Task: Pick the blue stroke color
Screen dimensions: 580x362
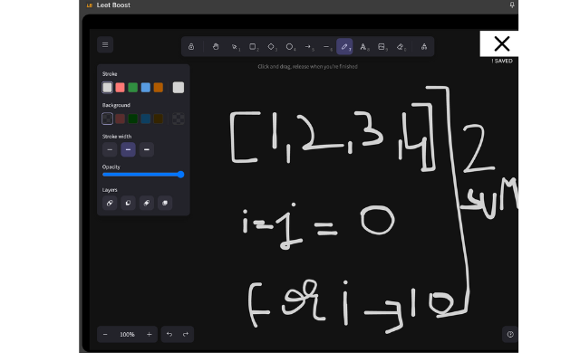Action: (x=145, y=88)
